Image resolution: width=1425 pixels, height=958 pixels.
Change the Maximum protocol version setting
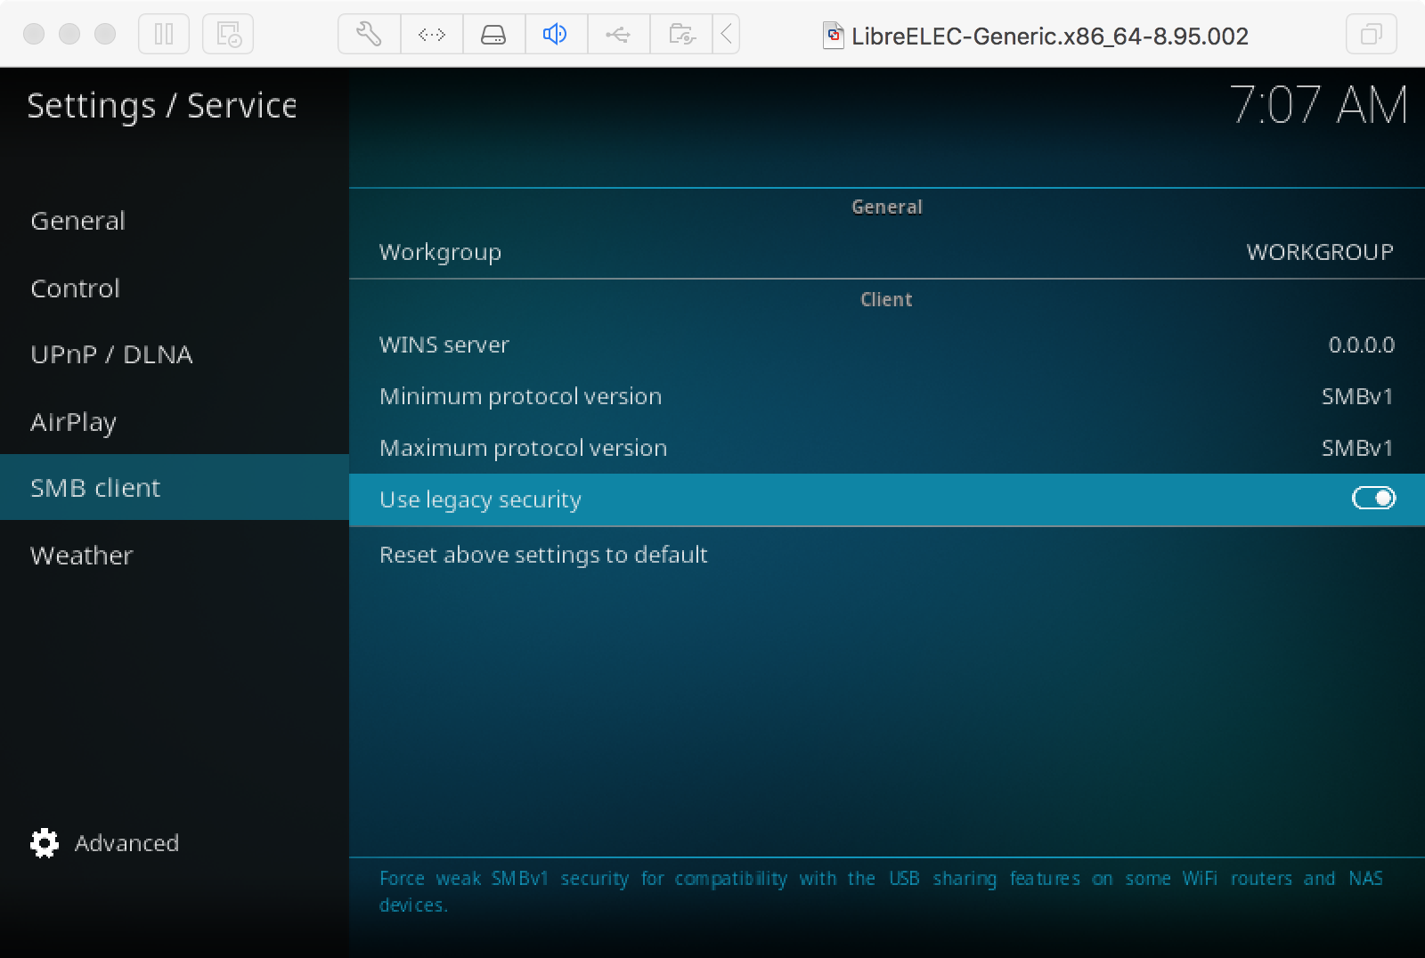point(886,448)
